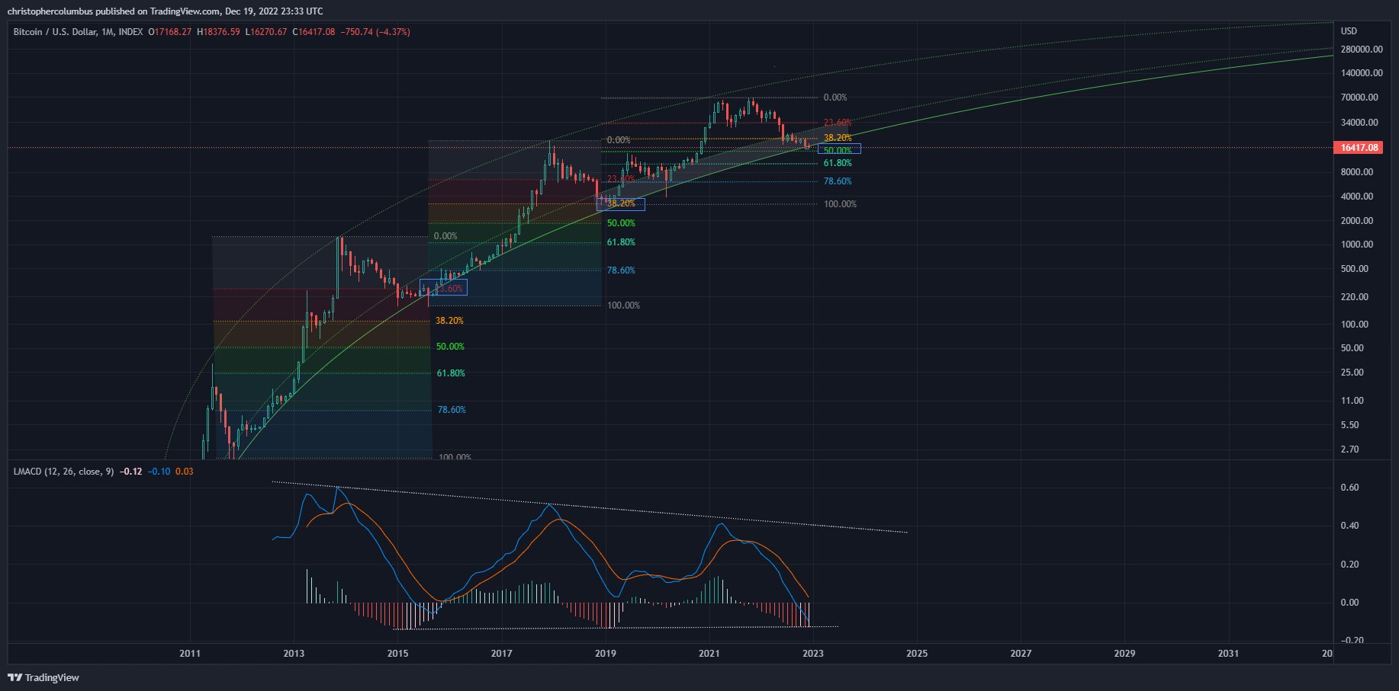Screen dimensions: 1399x691
Task: Select the orange LMACD signal line value 0.03
Action: [184, 472]
